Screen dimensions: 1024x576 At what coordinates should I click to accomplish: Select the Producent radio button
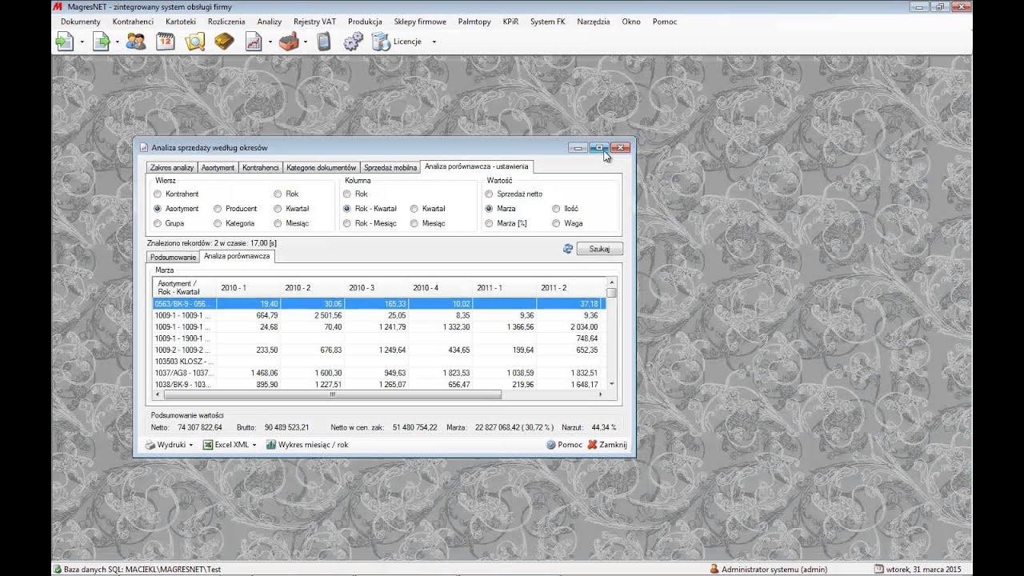coord(218,209)
